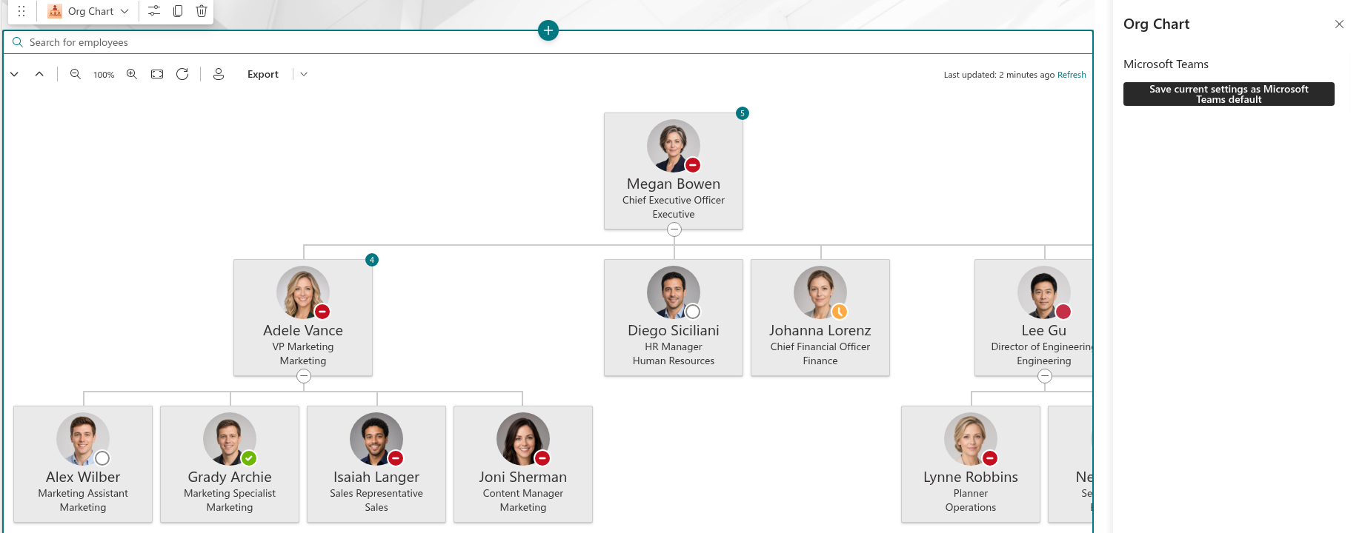Click Megan Bowen's do-not-disturb status icon
This screenshot has height=533, width=1365.
point(693,165)
